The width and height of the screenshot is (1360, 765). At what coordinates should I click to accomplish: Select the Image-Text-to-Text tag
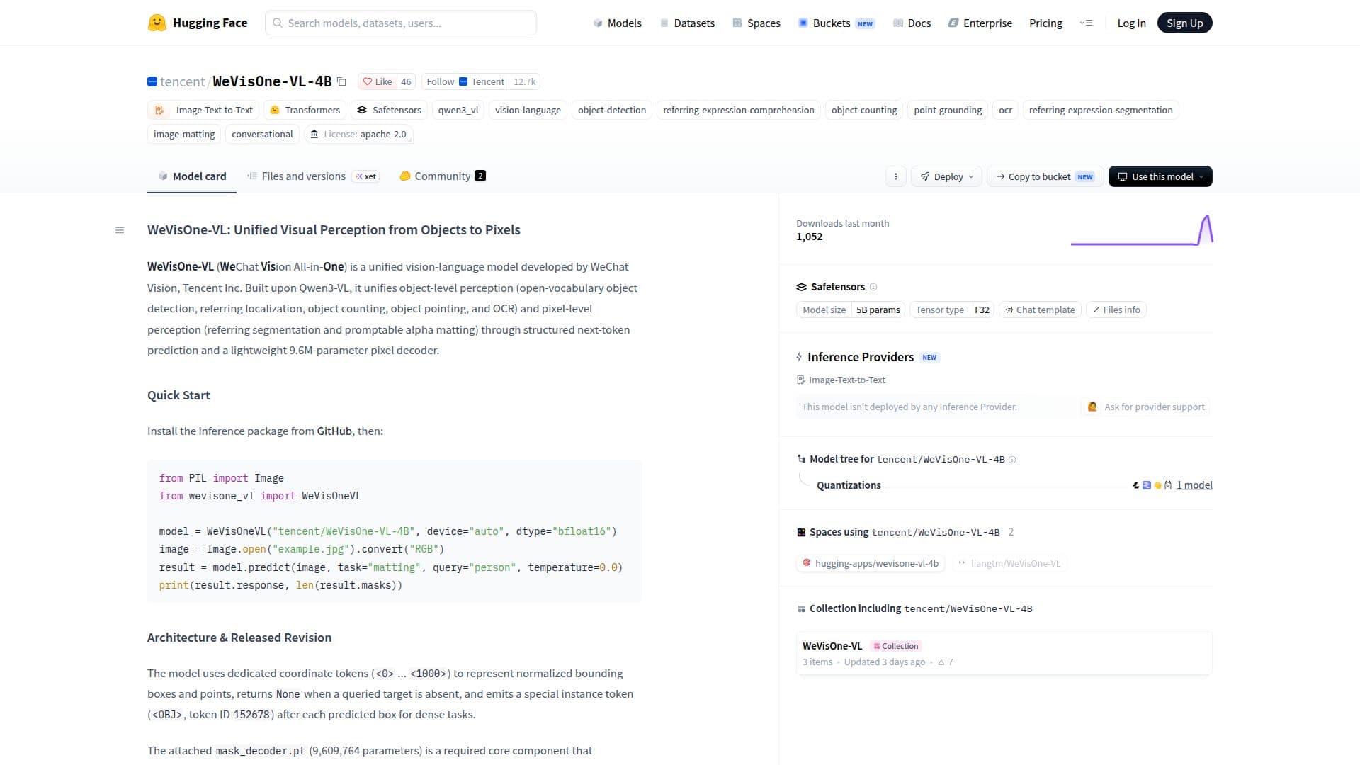click(x=203, y=110)
